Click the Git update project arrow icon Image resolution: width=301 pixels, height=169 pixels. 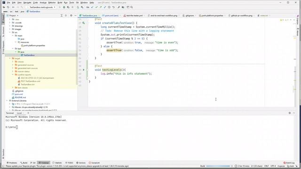(92, 8)
